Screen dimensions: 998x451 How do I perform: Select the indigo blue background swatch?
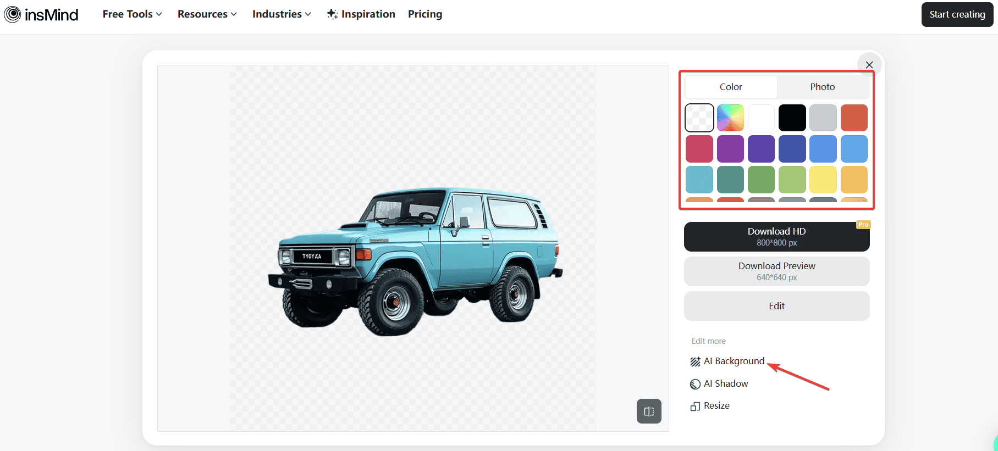pos(792,149)
